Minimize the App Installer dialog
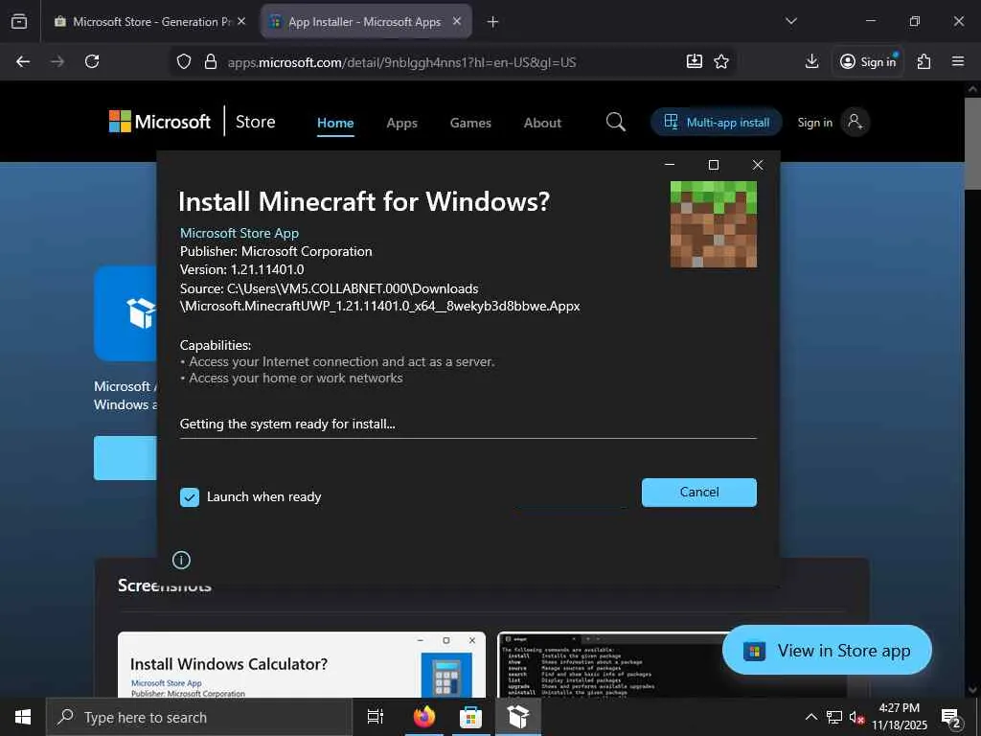 pyautogui.click(x=670, y=165)
